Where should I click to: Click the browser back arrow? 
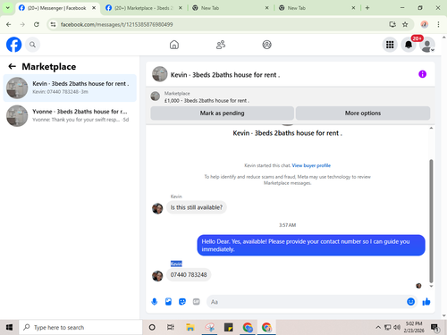pyautogui.click(x=9, y=24)
